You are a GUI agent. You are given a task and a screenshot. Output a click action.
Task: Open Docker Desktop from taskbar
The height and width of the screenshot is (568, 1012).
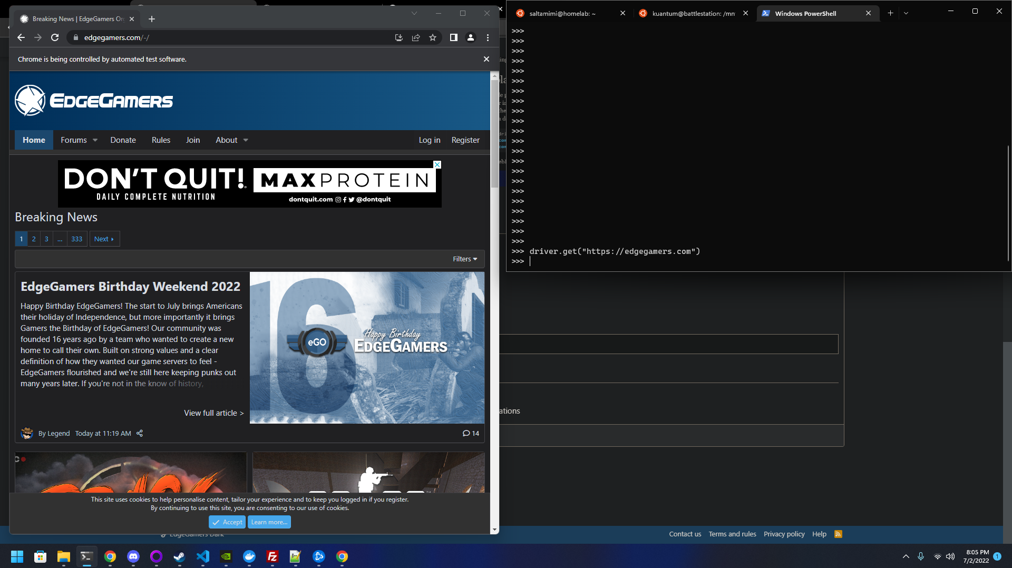(x=249, y=556)
